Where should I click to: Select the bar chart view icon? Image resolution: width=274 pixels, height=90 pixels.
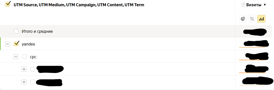coord(261,19)
